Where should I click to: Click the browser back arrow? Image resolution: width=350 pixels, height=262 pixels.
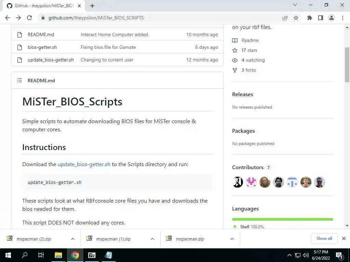(x=8, y=18)
